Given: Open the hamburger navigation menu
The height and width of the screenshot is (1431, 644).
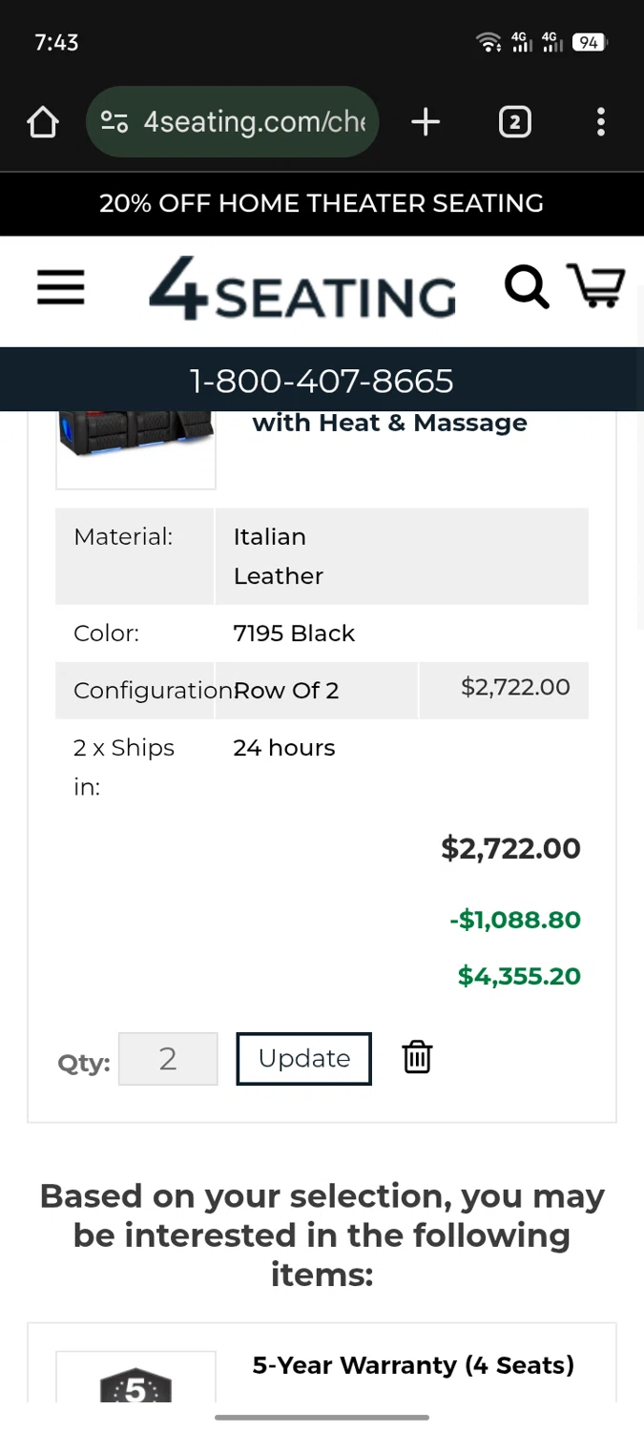Looking at the screenshot, I should (x=61, y=287).
